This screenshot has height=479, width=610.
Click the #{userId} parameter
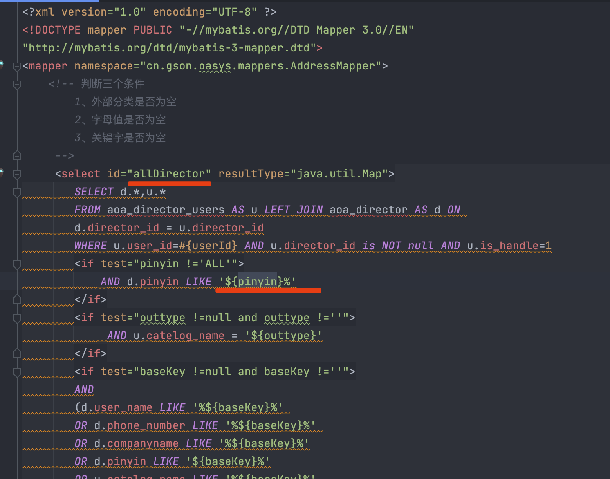pyautogui.click(x=211, y=246)
